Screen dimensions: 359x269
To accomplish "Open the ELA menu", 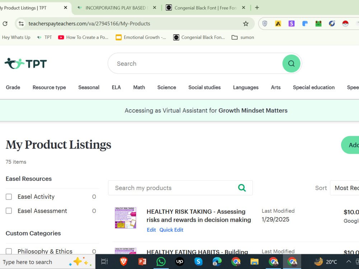I will click(x=116, y=88).
